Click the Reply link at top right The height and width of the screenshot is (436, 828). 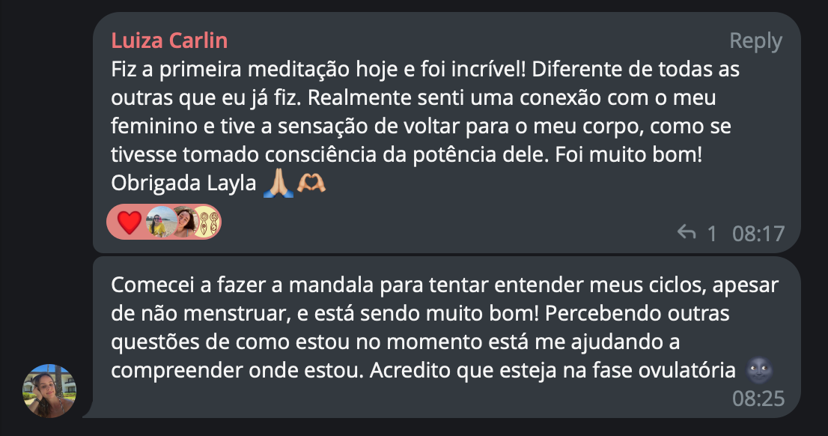click(x=757, y=41)
